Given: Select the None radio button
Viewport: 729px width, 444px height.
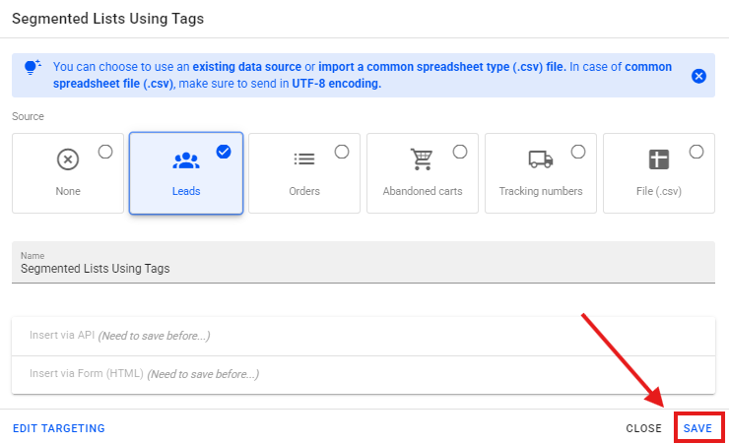Looking at the screenshot, I should click(x=105, y=152).
